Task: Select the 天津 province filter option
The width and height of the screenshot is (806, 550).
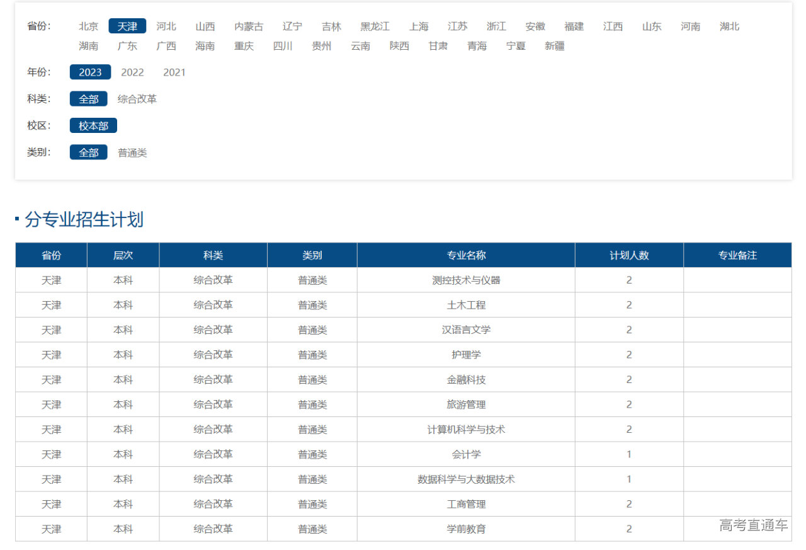Action: tap(127, 26)
